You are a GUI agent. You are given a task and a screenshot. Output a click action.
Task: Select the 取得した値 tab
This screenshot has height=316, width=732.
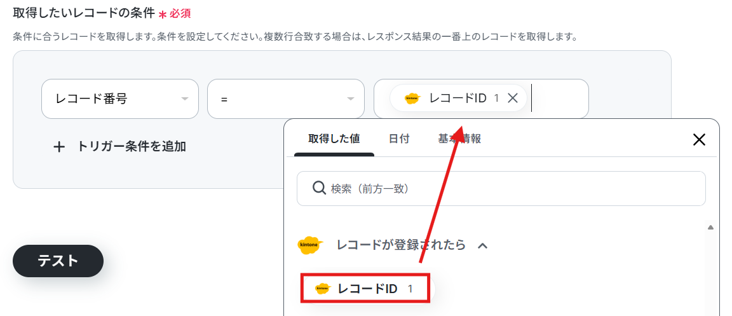[334, 139]
